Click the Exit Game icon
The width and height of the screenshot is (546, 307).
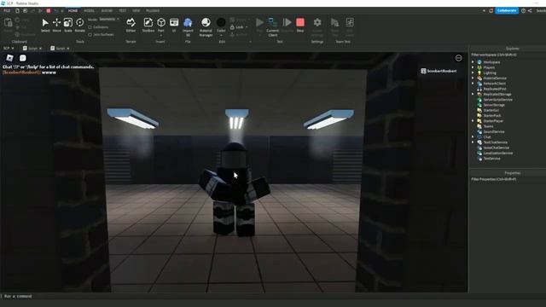pyautogui.click(x=350, y=23)
